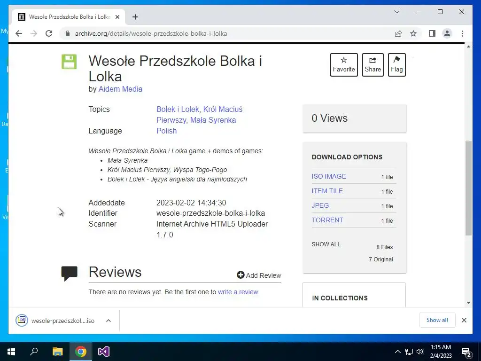Image resolution: width=481 pixels, height=361 pixels.
Task: Click the scrollbar down arrow
Action: click(x=468, y=303)
